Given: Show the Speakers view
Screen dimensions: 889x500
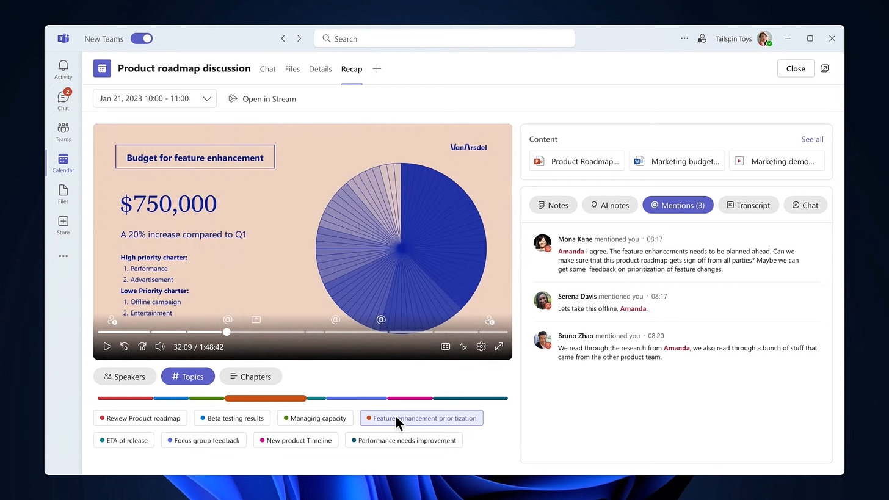Looking at the screenshot, I should pyautogui.click(x=124, y=377).
